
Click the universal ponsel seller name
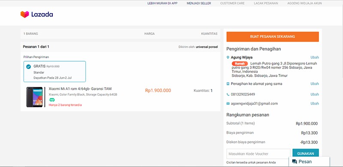[207, 47]
